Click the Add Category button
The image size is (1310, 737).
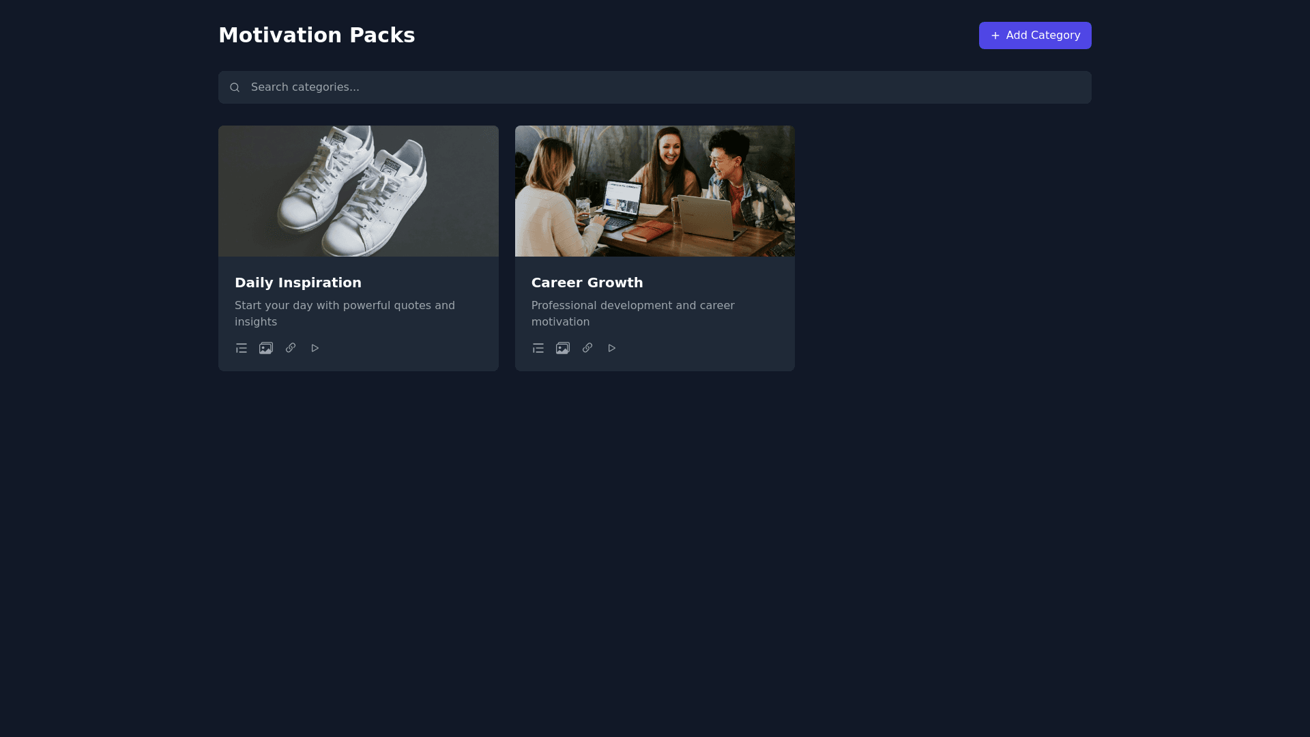(1035, 35)
